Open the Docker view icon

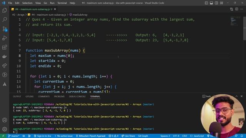pyautogui.click(x=5, y=56)
